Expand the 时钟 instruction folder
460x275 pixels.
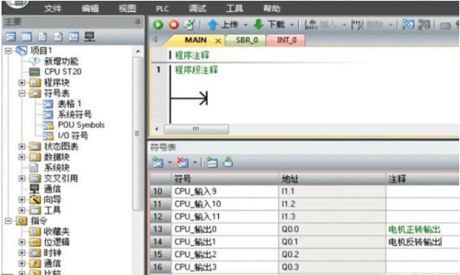21,253
